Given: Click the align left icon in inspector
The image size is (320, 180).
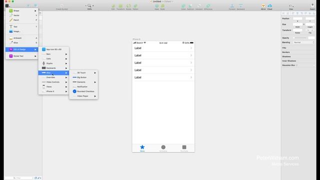Looking at the screenshot, I should point(293,13).
